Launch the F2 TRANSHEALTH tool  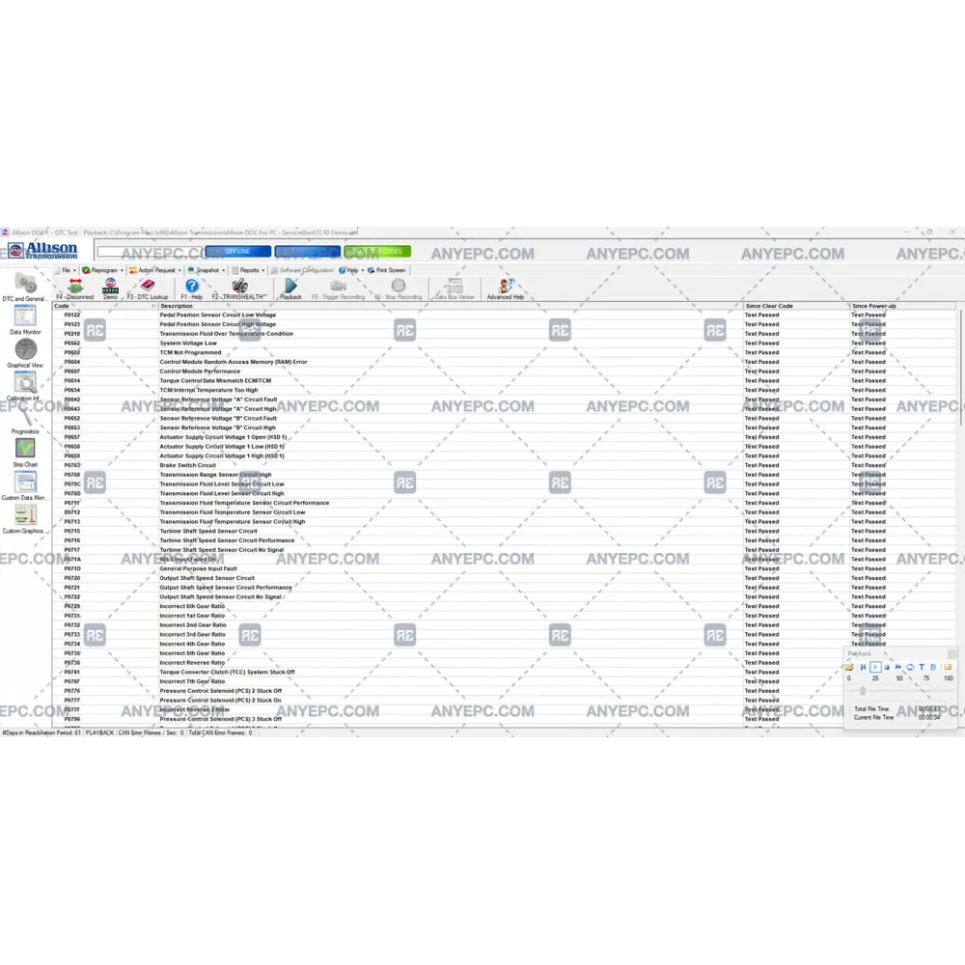coord(239,287)
